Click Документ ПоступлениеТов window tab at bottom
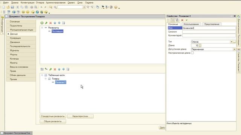Viewport: 241px width, 135px height. (x=16, y=133)
